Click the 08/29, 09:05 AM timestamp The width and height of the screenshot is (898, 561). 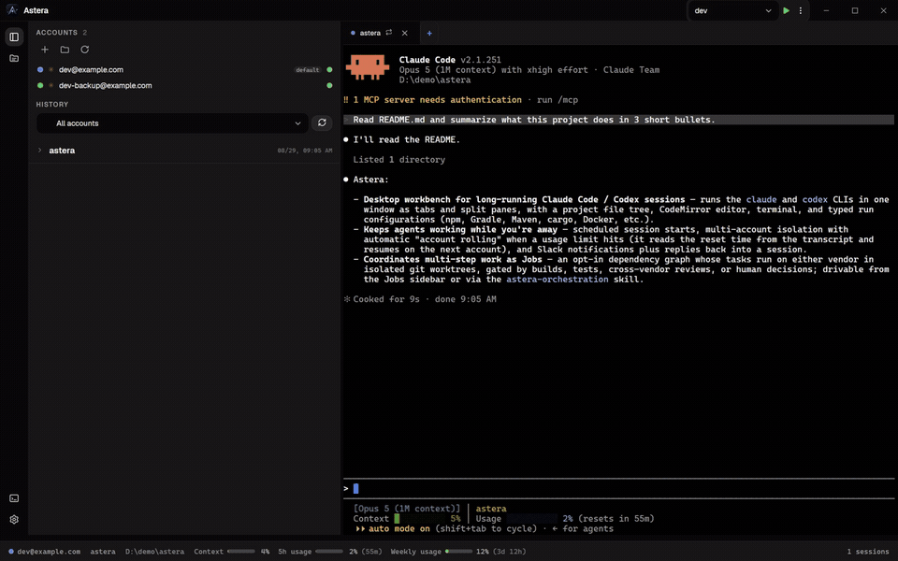305,151
